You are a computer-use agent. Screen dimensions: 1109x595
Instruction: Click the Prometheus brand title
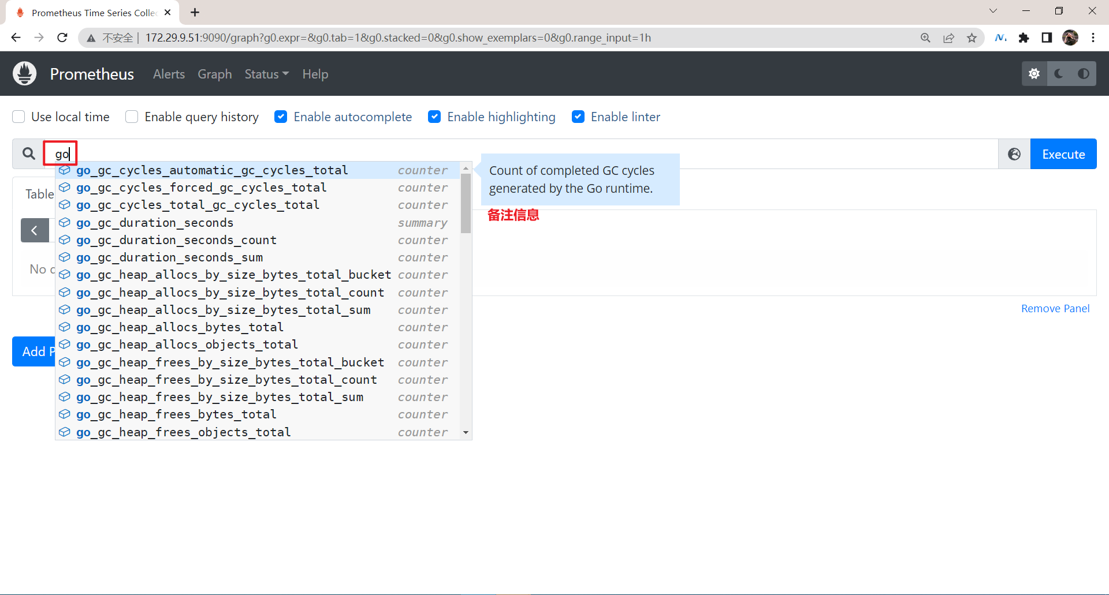[x=92, y=74]
